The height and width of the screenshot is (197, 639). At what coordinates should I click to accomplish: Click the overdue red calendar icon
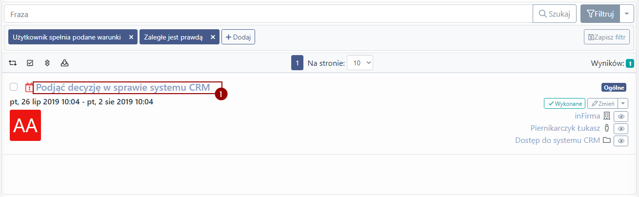pos(29,88)
